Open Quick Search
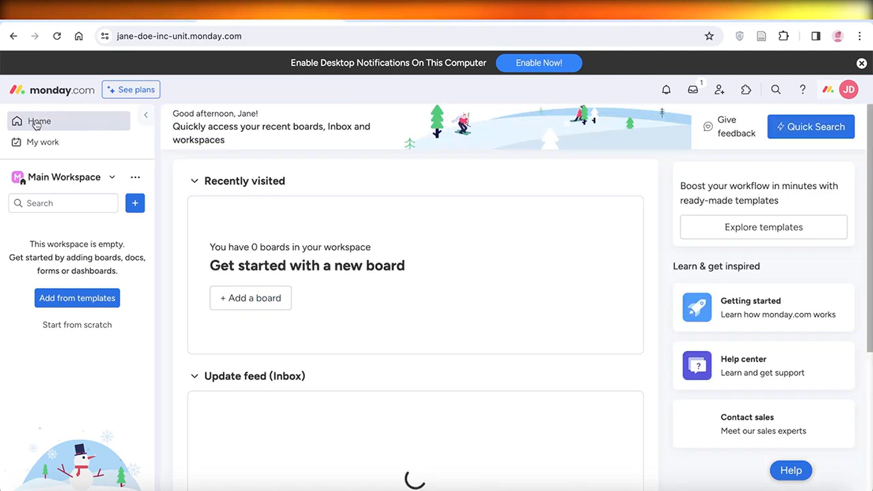The image size is (873, 491). point(811,127)
